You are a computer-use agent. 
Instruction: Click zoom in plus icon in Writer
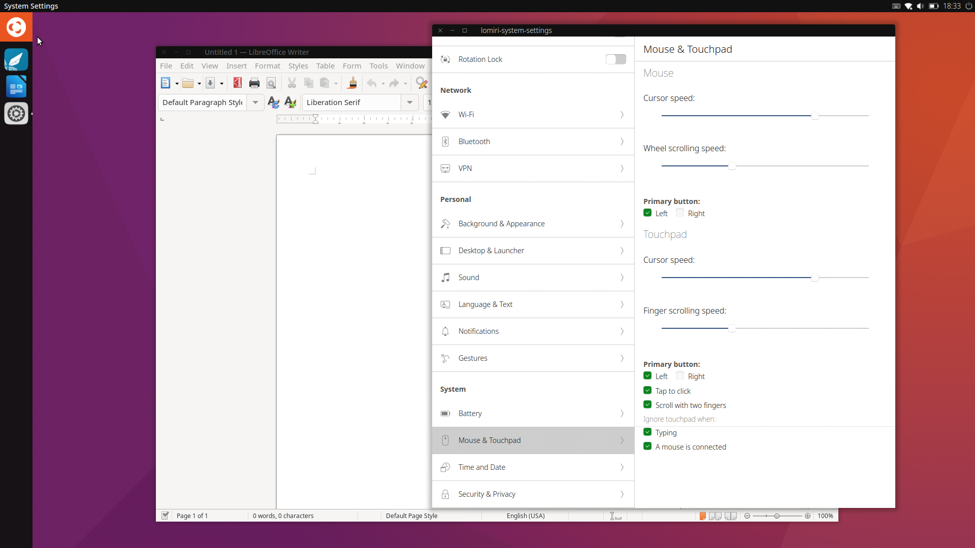pos(807,516)
